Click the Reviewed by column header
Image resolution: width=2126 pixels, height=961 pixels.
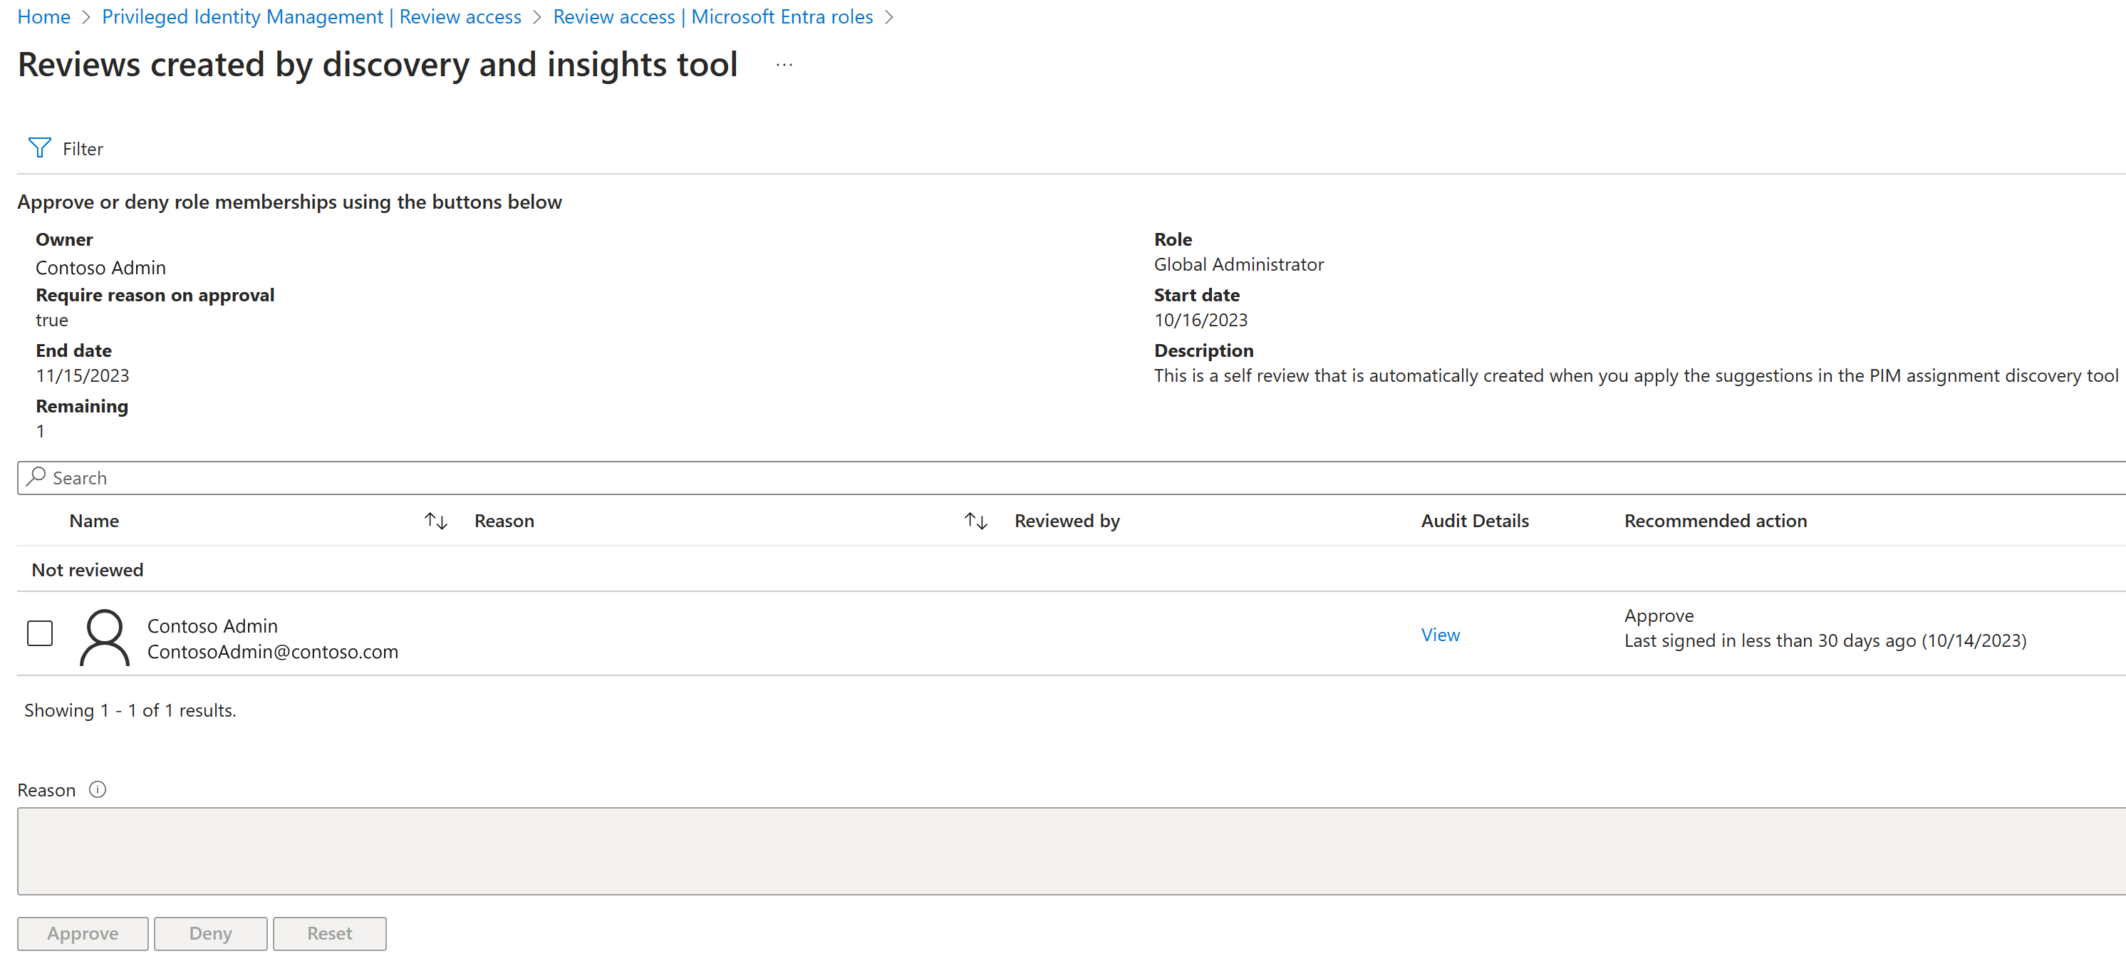click(x=1067, y=521)
